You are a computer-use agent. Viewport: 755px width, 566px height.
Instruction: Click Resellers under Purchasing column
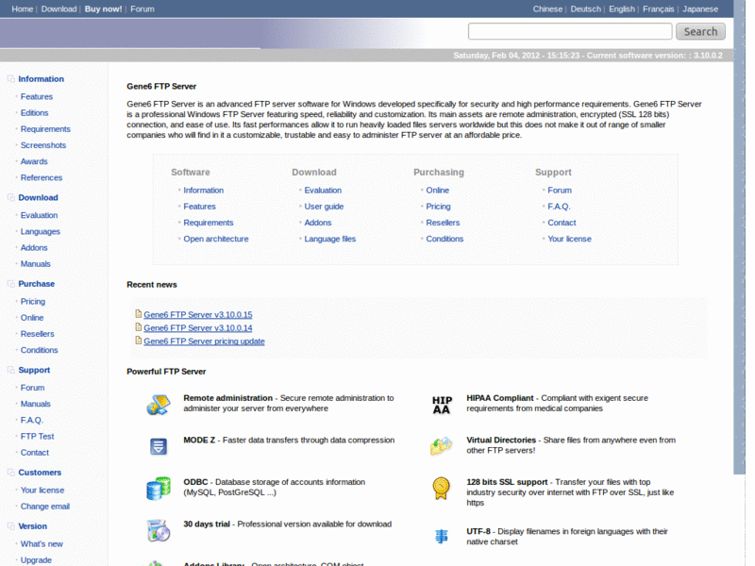coord(443,223)
